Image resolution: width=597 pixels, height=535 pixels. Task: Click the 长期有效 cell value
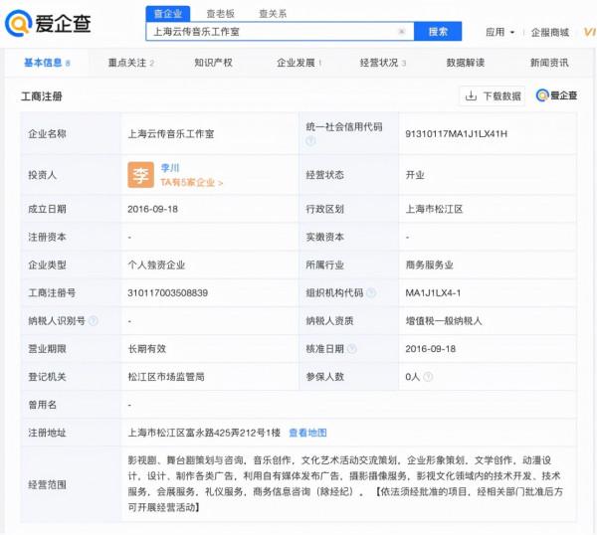[147, 349]
